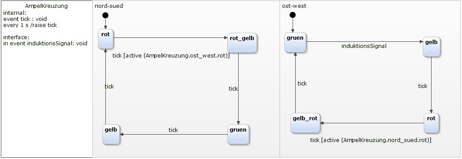462x159 pixels.
Task: Click the 'every 1 s /raise tick' definition line
Action: pyautogui.click(x=30, y=25)
